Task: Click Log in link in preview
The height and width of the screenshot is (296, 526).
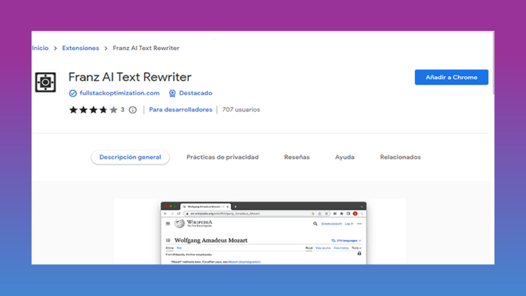Action: (x=349, y=223)
